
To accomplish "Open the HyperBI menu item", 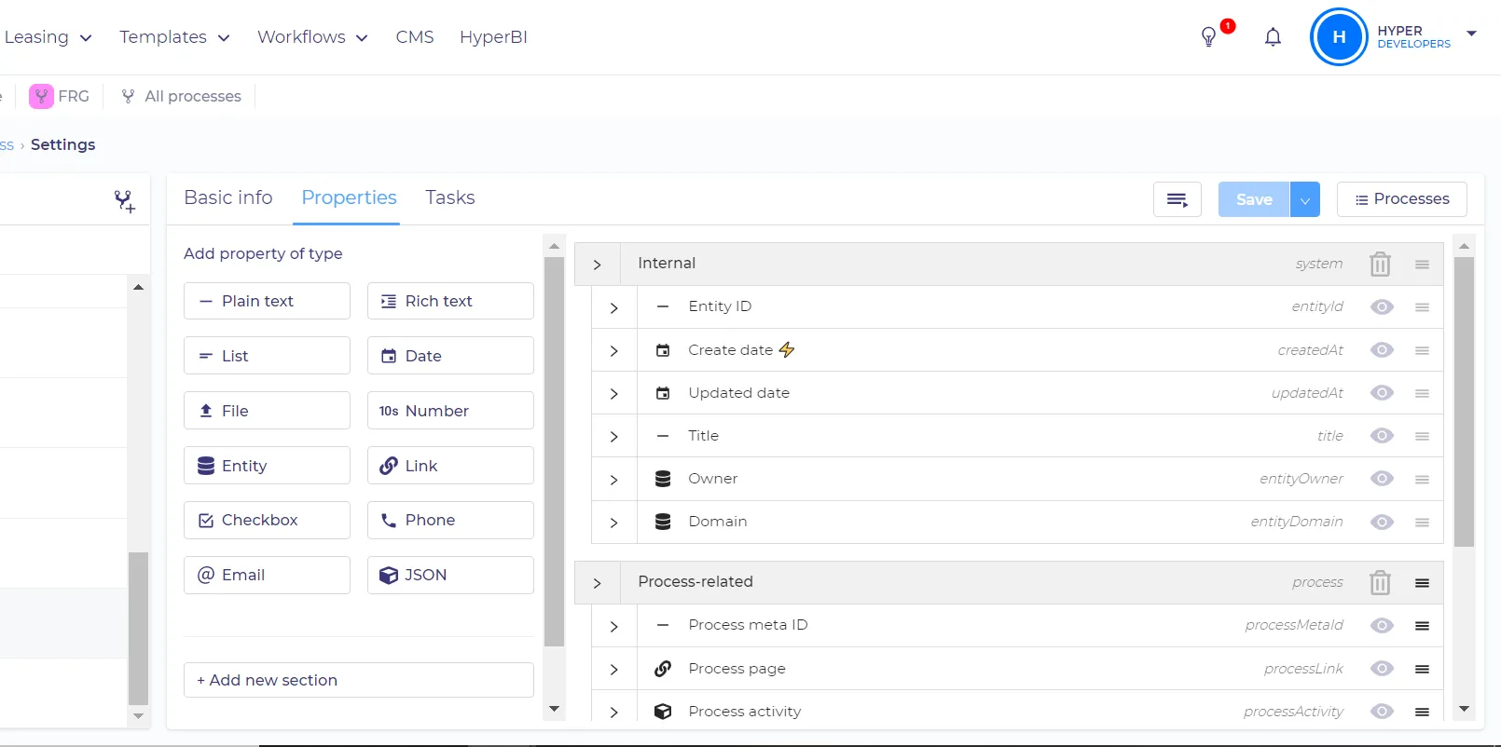I will click(493, 37).
